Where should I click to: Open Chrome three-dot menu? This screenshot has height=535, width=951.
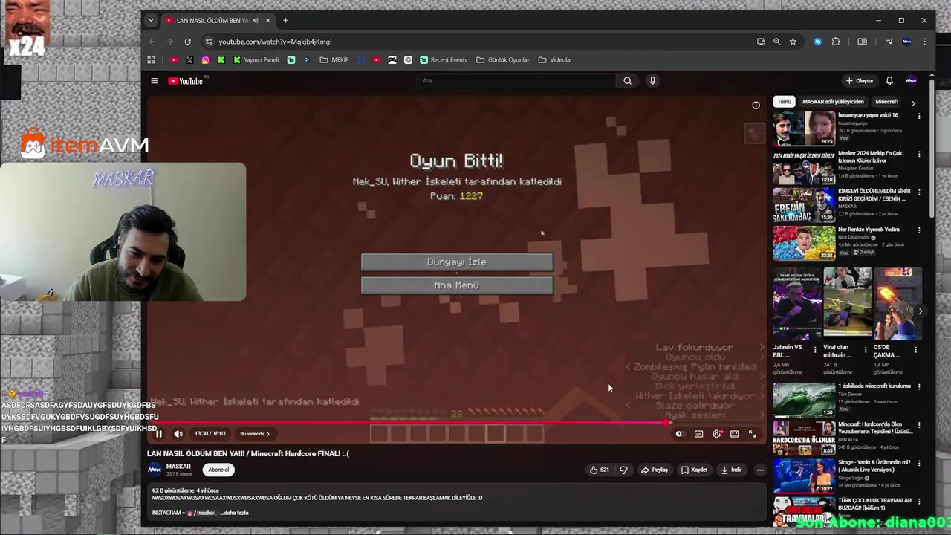pos(924,42)
